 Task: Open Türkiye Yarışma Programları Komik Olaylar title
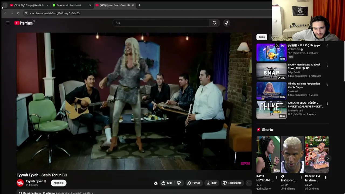click(x=304, y=86)
